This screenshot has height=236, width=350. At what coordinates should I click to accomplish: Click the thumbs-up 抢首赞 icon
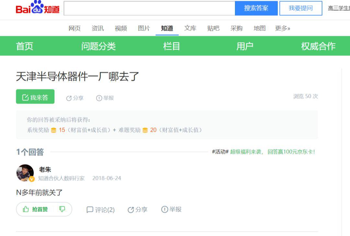pyautogui.click(x=26, y=209)
